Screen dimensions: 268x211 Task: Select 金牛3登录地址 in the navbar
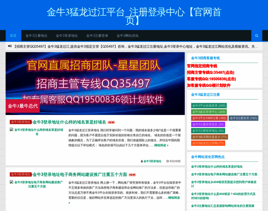point(67,36)
